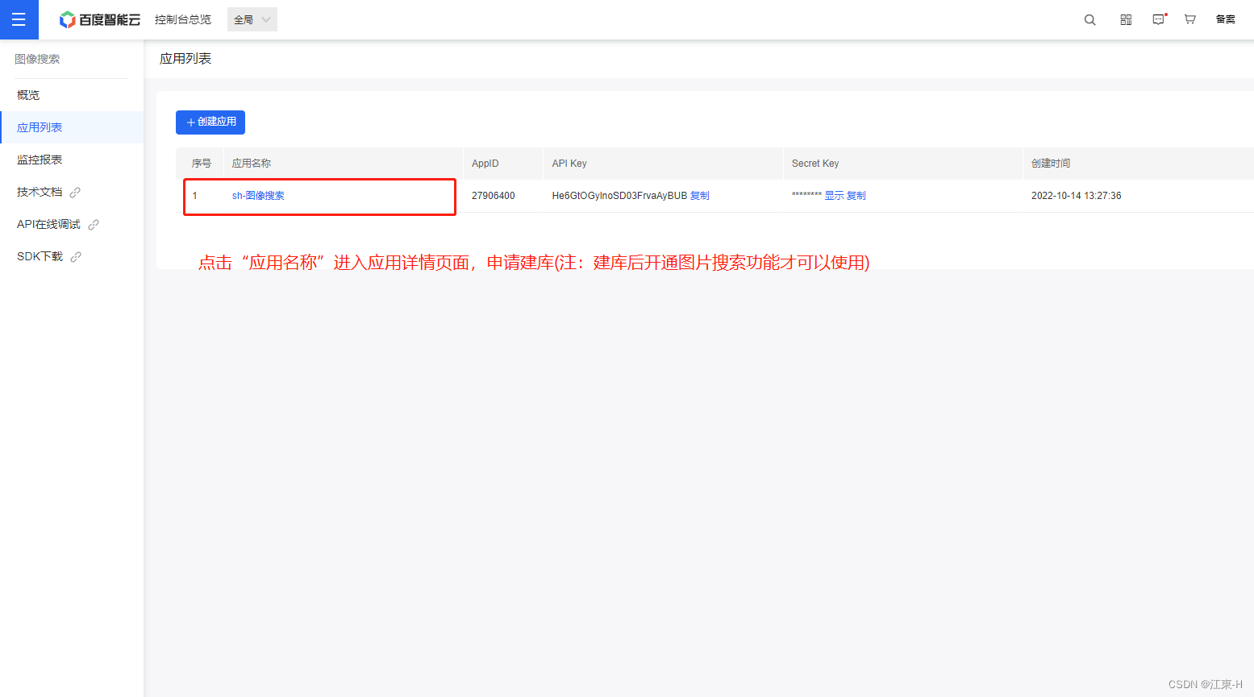This screenshot has width=1254, height=697.
Task: Open API在线调试 in the sidebar
Action: 48,224
